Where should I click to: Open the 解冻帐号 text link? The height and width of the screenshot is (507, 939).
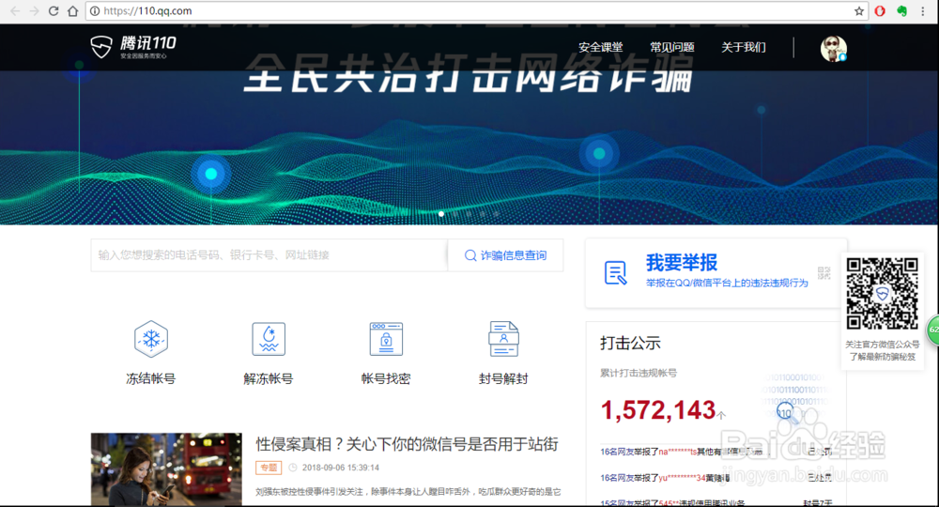pyautogui.click(x=269, y=378)
